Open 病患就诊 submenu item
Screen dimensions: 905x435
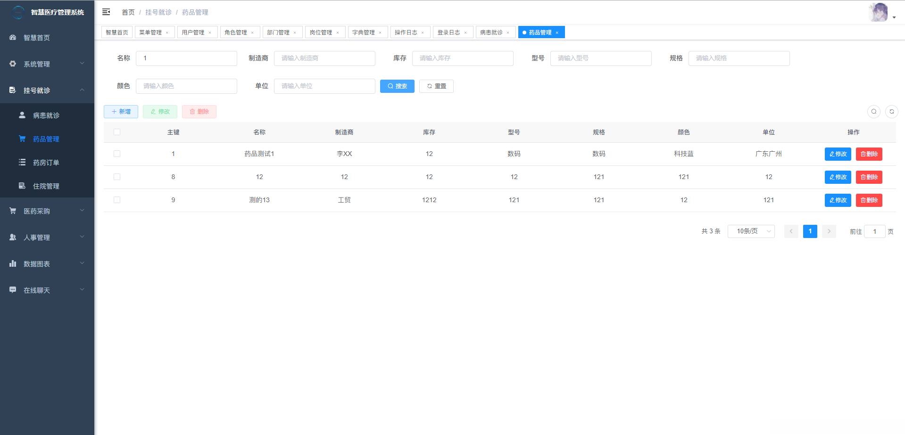click(47, 115)
